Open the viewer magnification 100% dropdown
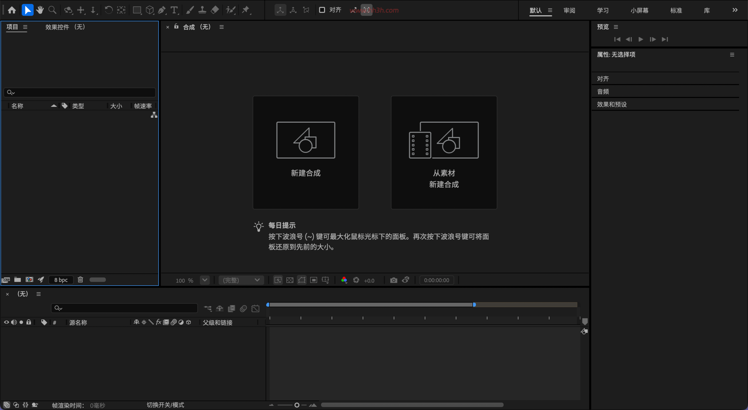Screen dimensions: 748x410 (x=205, y=280)
